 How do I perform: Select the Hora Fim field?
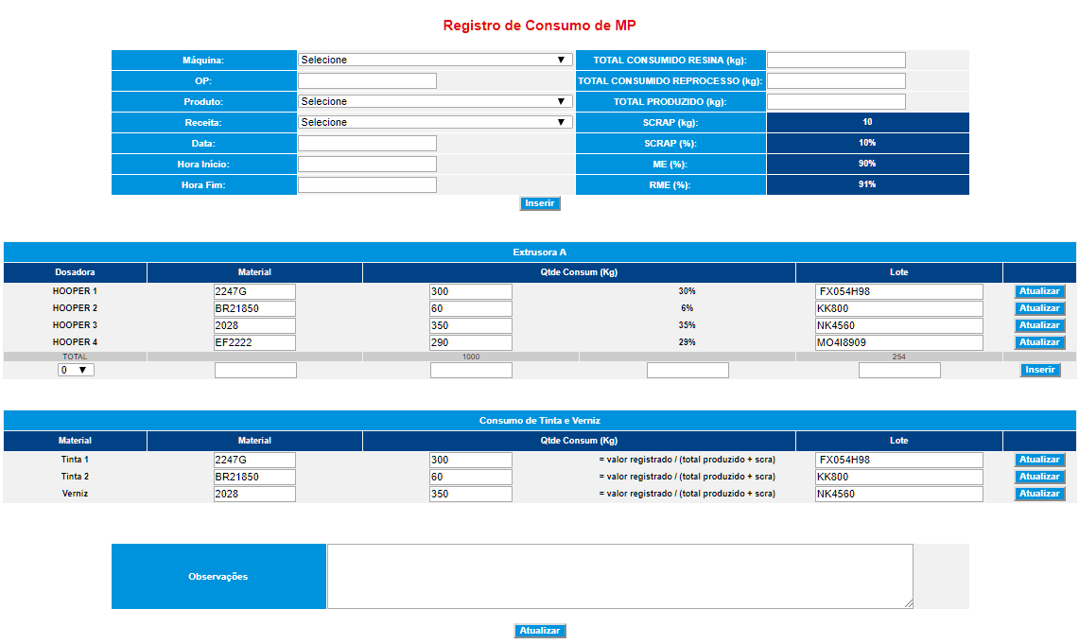(367, 184)
